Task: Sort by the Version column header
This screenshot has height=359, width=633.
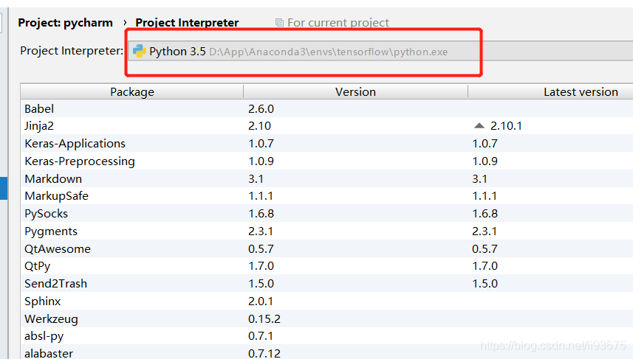Action: click(356, 92)
